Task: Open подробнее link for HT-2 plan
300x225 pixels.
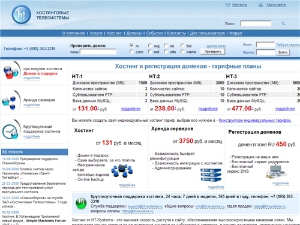Action: pos(208,109)
